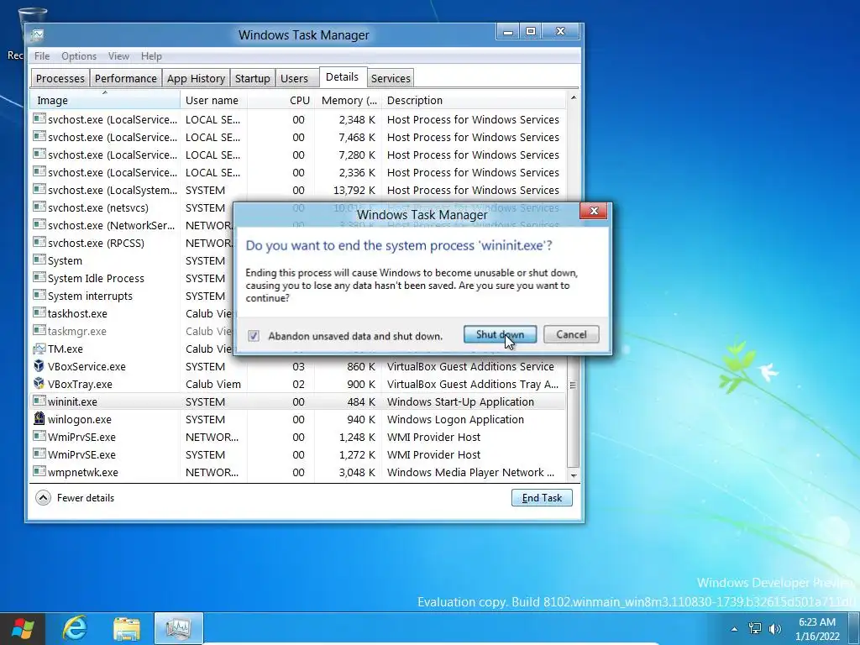Image resolution: width=860 pixels, height=645 pixels.
Task: Click the 3,048 K memory value
Action: point(357,472)
